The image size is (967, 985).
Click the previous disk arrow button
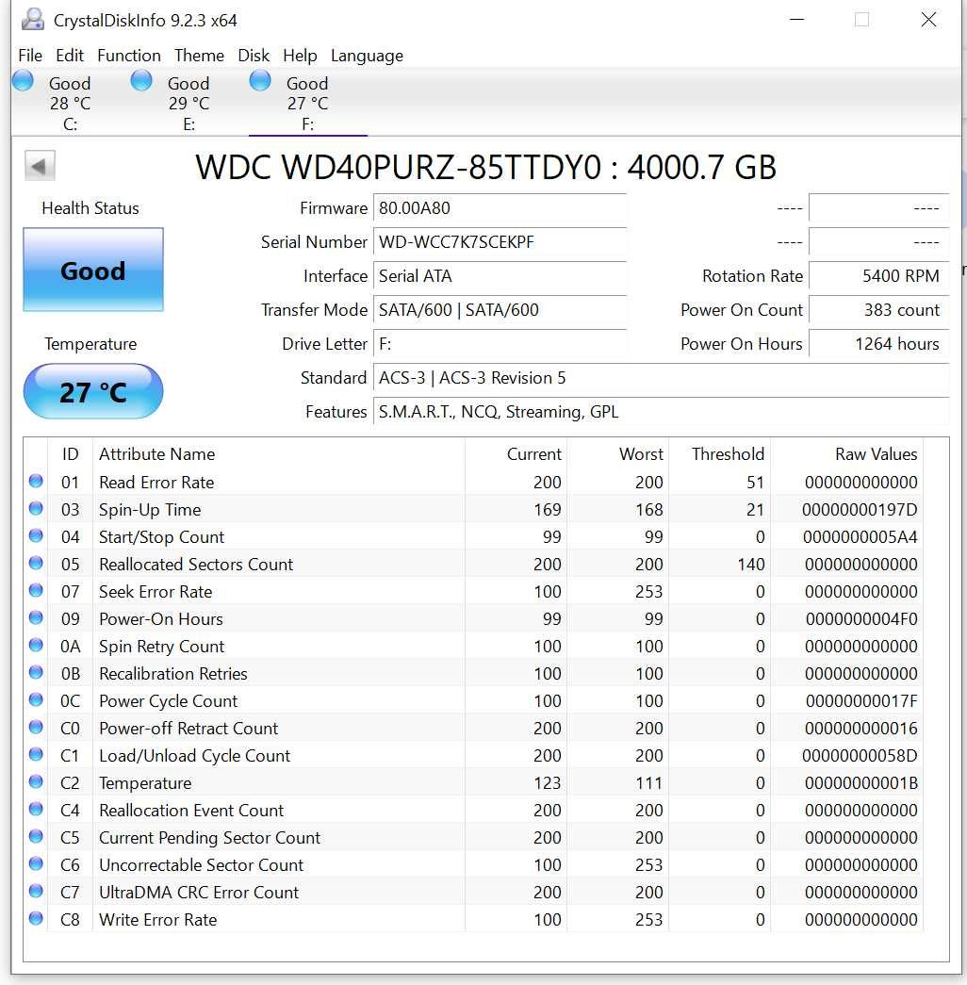coord(40,167)
